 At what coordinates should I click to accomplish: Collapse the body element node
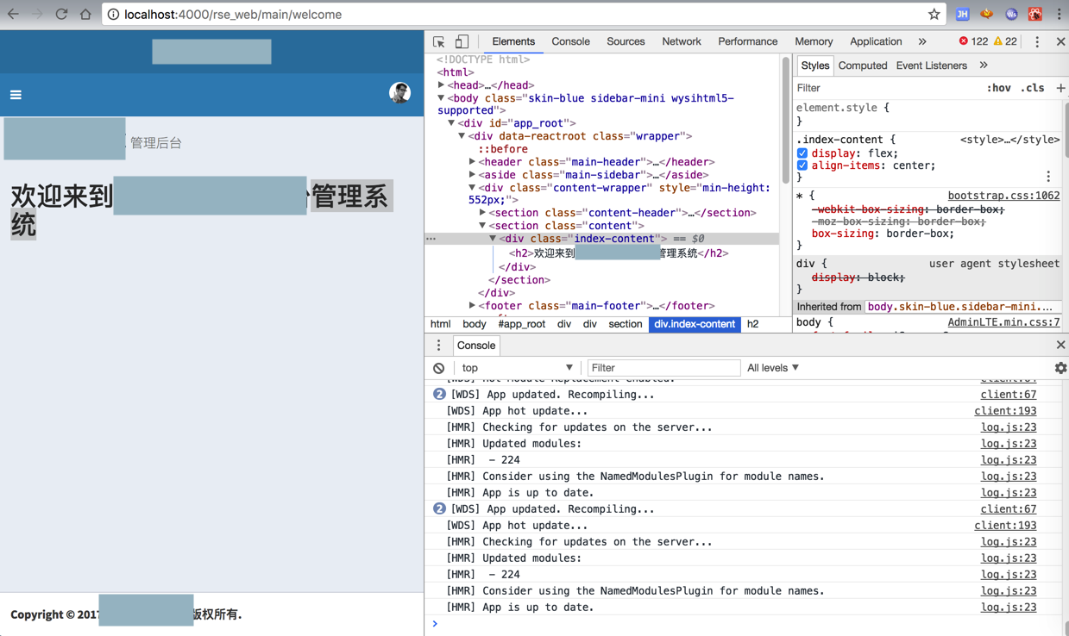(441, 98)
